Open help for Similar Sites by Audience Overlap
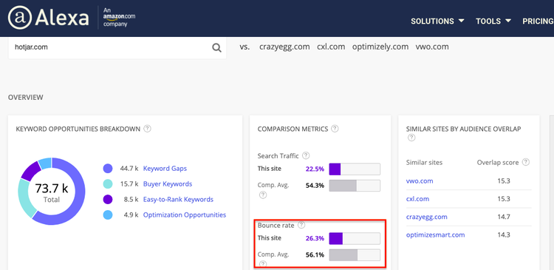This screenshot has width=554, height=270. [411, 138]
